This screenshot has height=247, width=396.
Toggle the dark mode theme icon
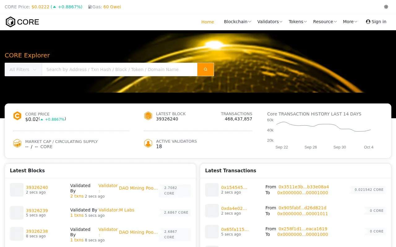386,7
